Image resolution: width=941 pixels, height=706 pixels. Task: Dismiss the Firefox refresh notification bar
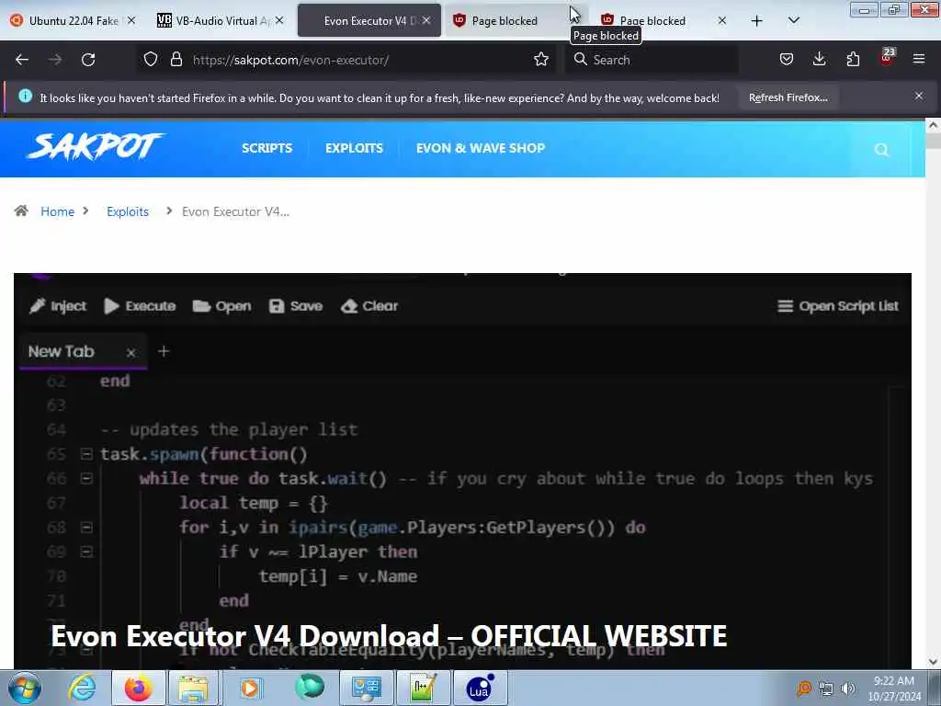tap(919, 96)
